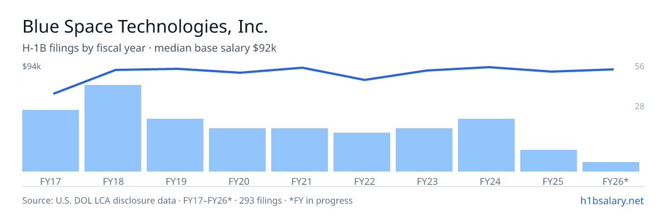Select the FY23 filings bar
The height and width of the screenshot is (222, 667).
pos(424,150)
